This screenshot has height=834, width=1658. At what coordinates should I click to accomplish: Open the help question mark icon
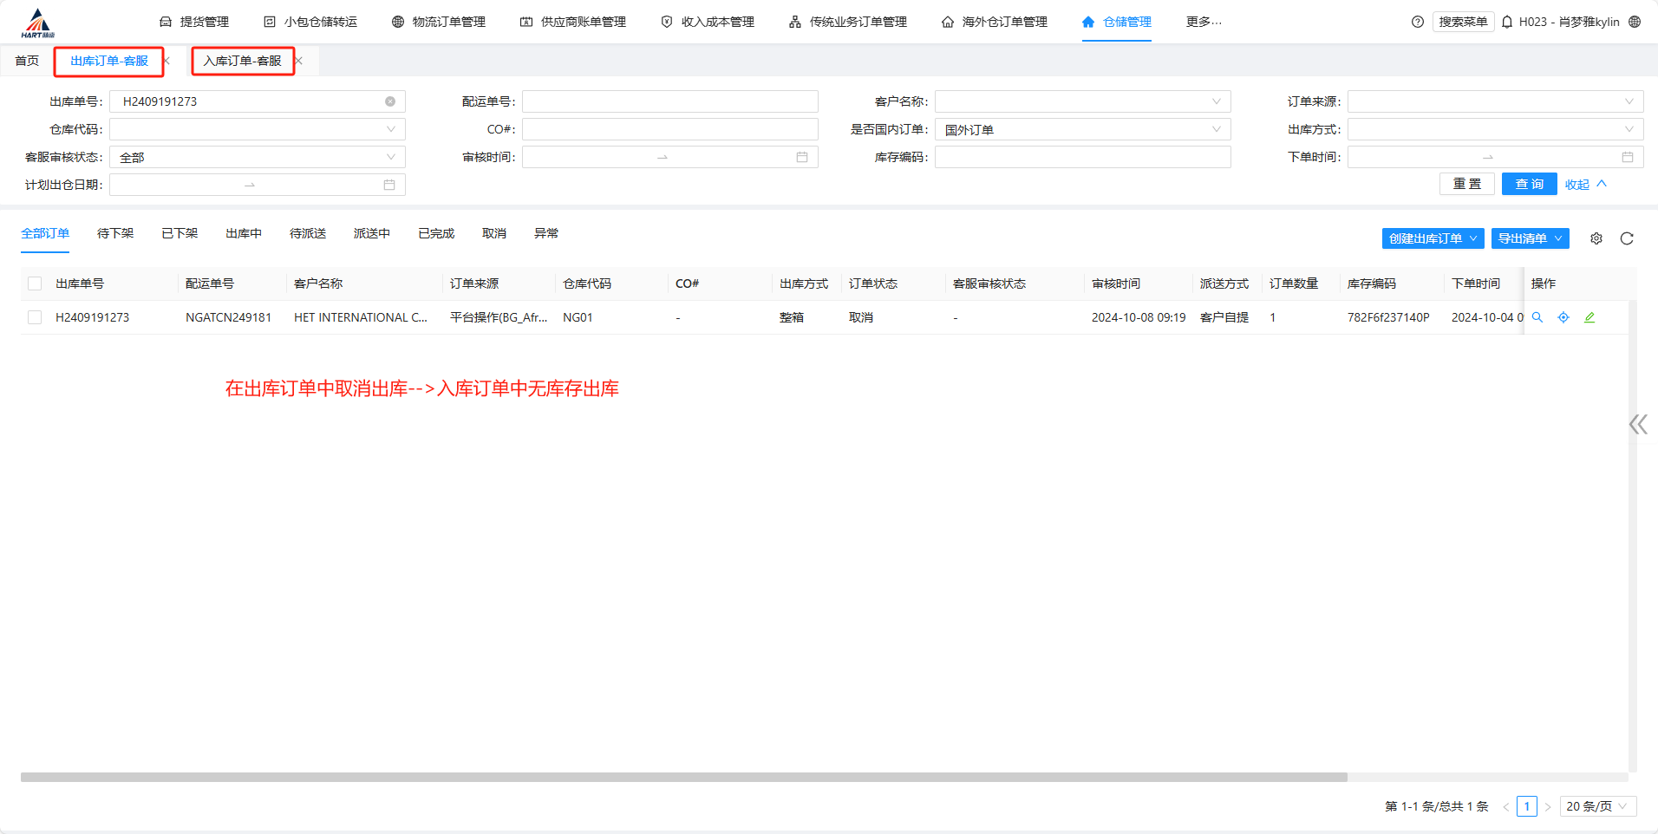1418,22
